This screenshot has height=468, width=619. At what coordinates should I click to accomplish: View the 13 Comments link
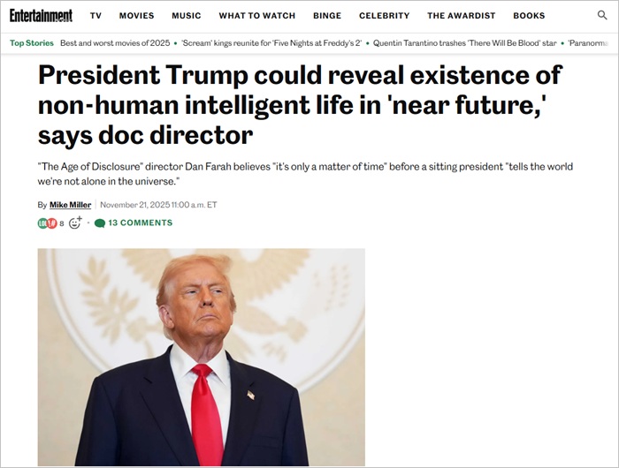(x=140, y=223)
